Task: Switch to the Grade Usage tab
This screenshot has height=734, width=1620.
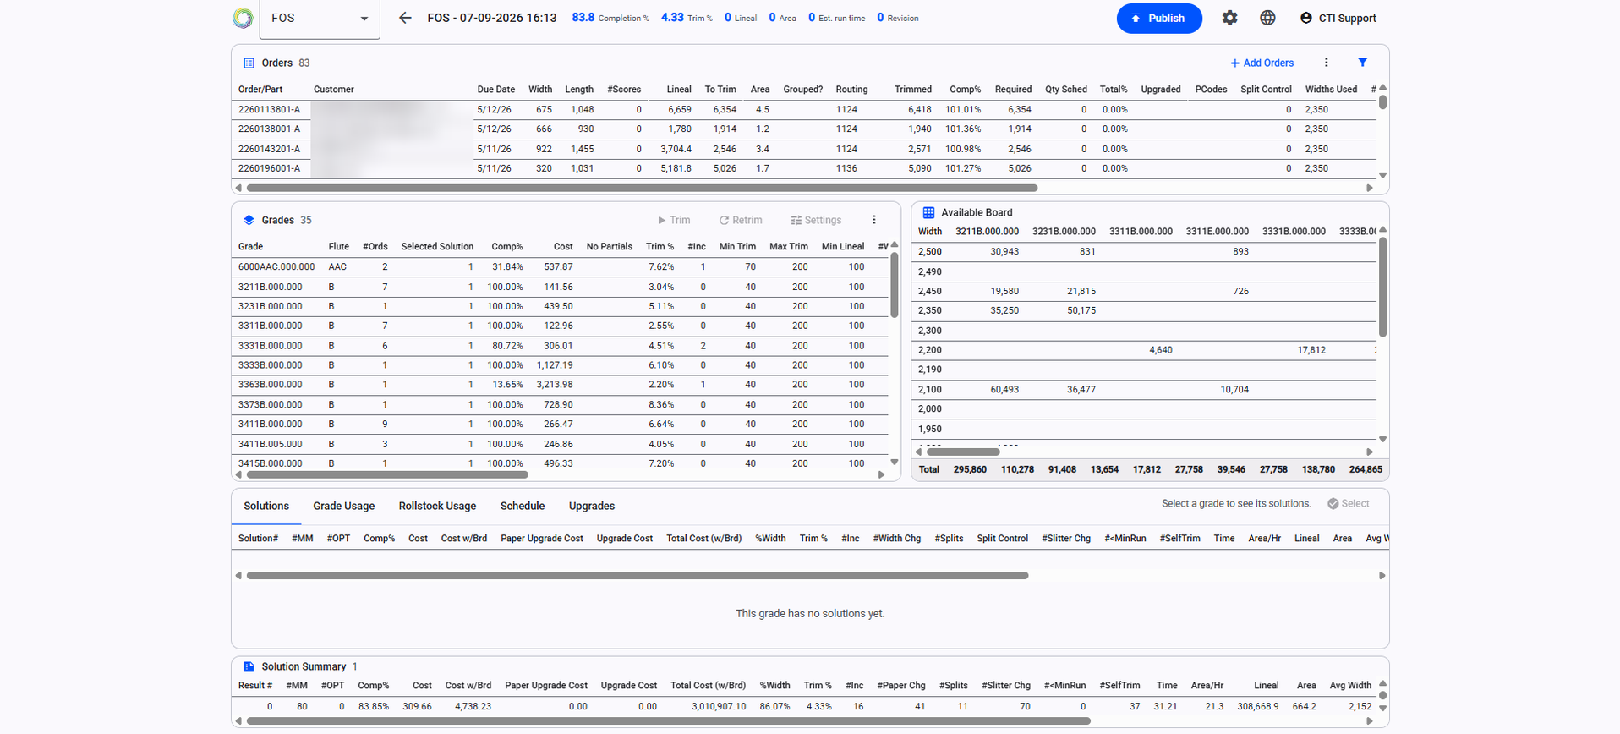Action: click(x=344, y=506)
